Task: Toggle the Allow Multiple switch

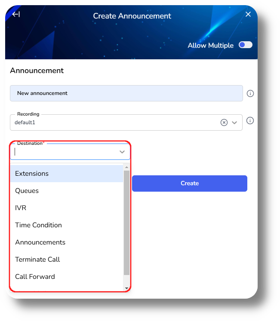Action: pyautogui.click(x=245, y=45)
